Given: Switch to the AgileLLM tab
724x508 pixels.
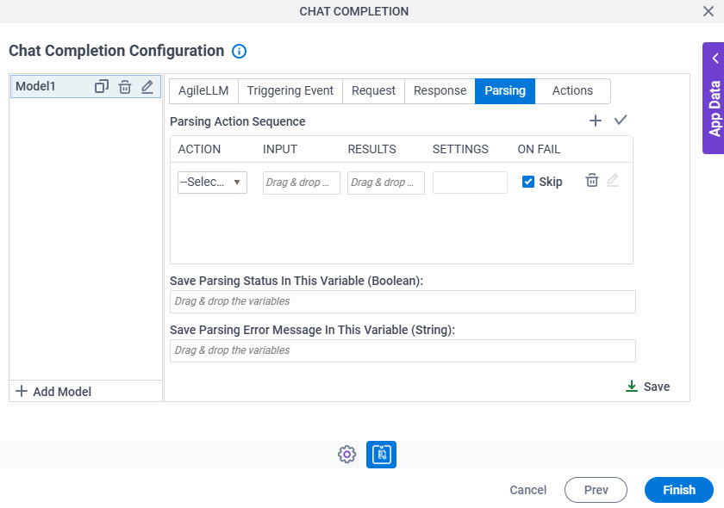Looking at the screenshot, I should click(203, 91).
